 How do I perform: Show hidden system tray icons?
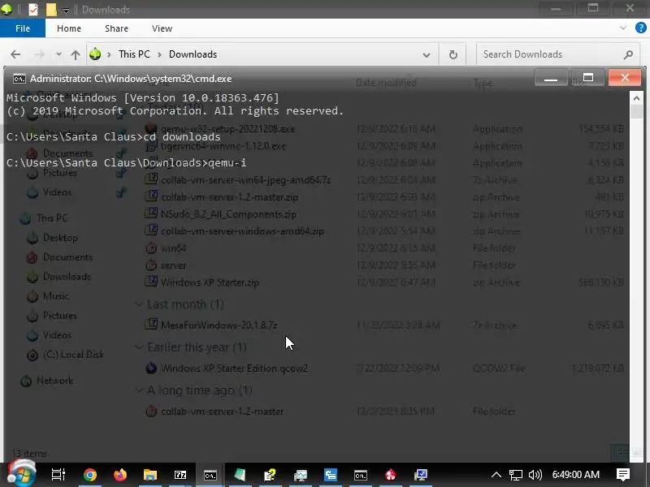[x=496, y=475]
